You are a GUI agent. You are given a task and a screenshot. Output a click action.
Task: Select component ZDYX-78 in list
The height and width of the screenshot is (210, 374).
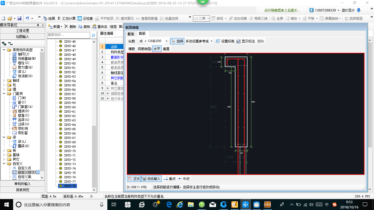[70, 186]
